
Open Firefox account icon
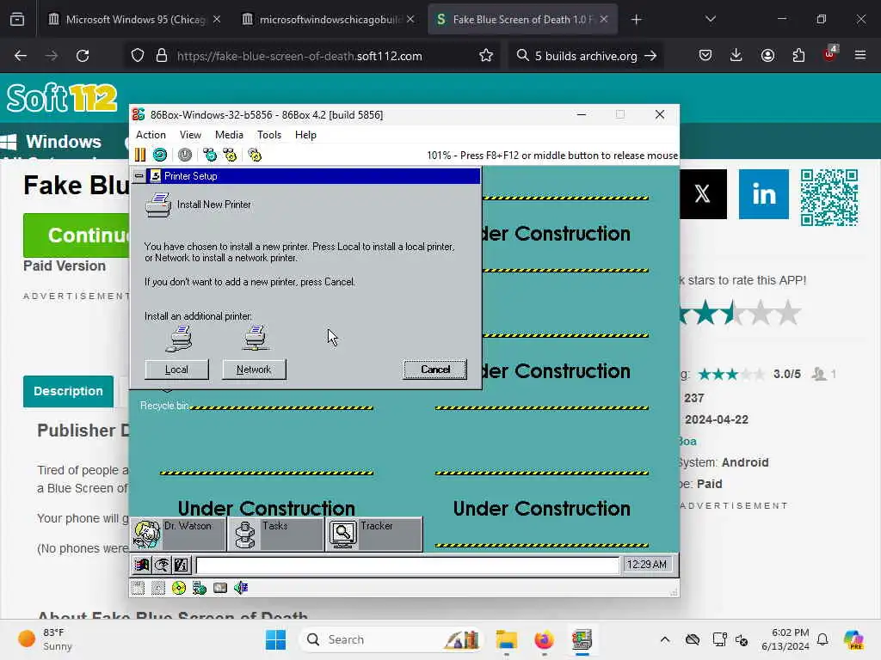click(767, 55)
